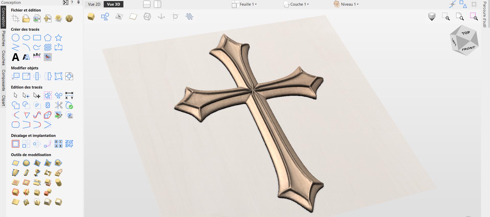This screenshot has width=490, height=217.
Task: Select the Node Editing cursor tool
Action: pos(26,96)
